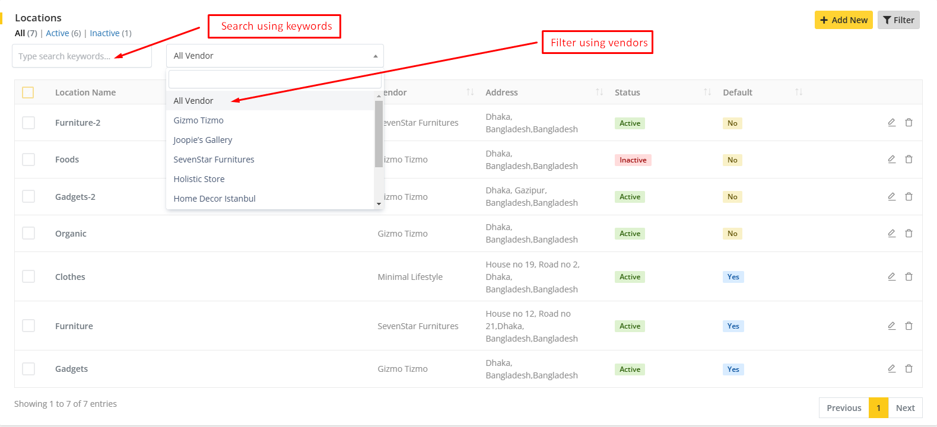This screenshot has height=427, width=937.
Task: Click trash icon in Organic row
Action: pos(909,234)
